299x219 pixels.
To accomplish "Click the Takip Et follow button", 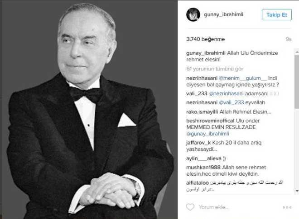I will [277, 14].
